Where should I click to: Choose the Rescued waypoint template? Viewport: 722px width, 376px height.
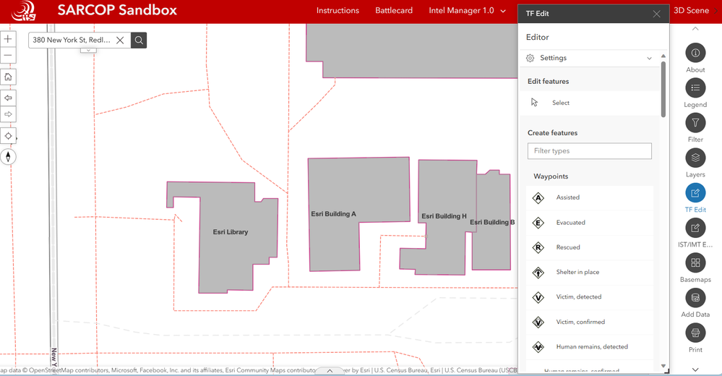590,247
